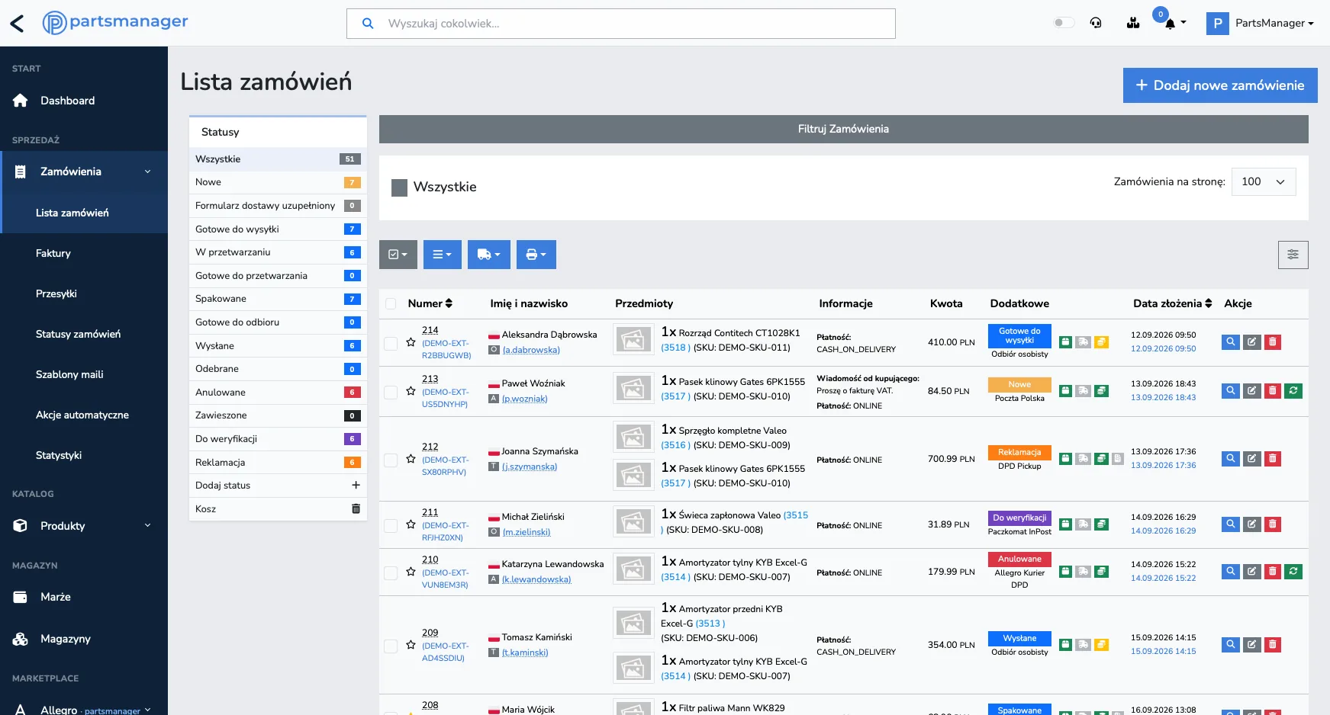Star order 211 as favorite
1330x715 pixels.
click(x=411, y=524)
